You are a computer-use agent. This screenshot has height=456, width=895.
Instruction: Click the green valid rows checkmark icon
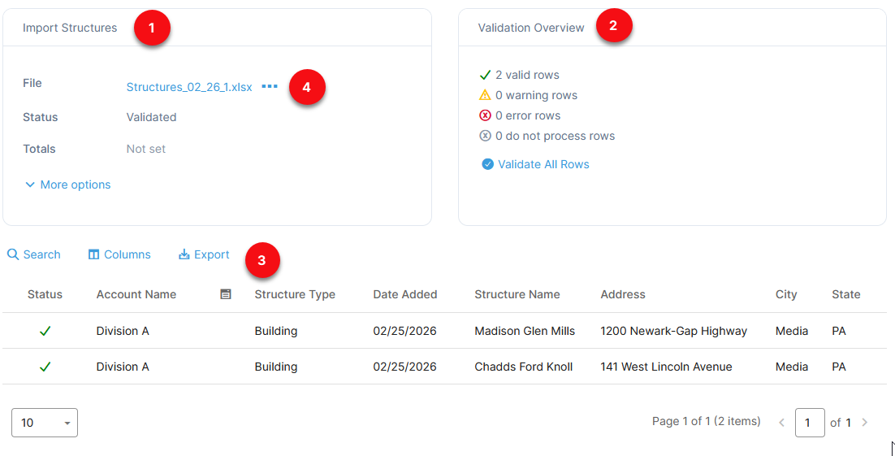tap(486, 75)
